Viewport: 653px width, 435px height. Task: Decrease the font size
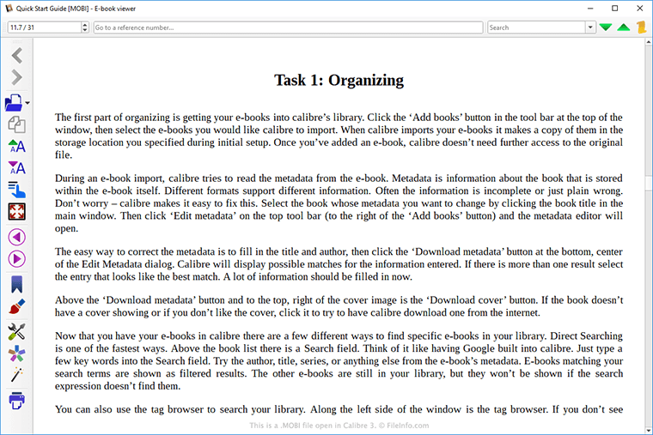16,168
